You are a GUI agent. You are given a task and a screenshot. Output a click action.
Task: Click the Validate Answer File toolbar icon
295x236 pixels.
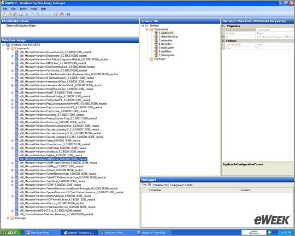point(56,14)
